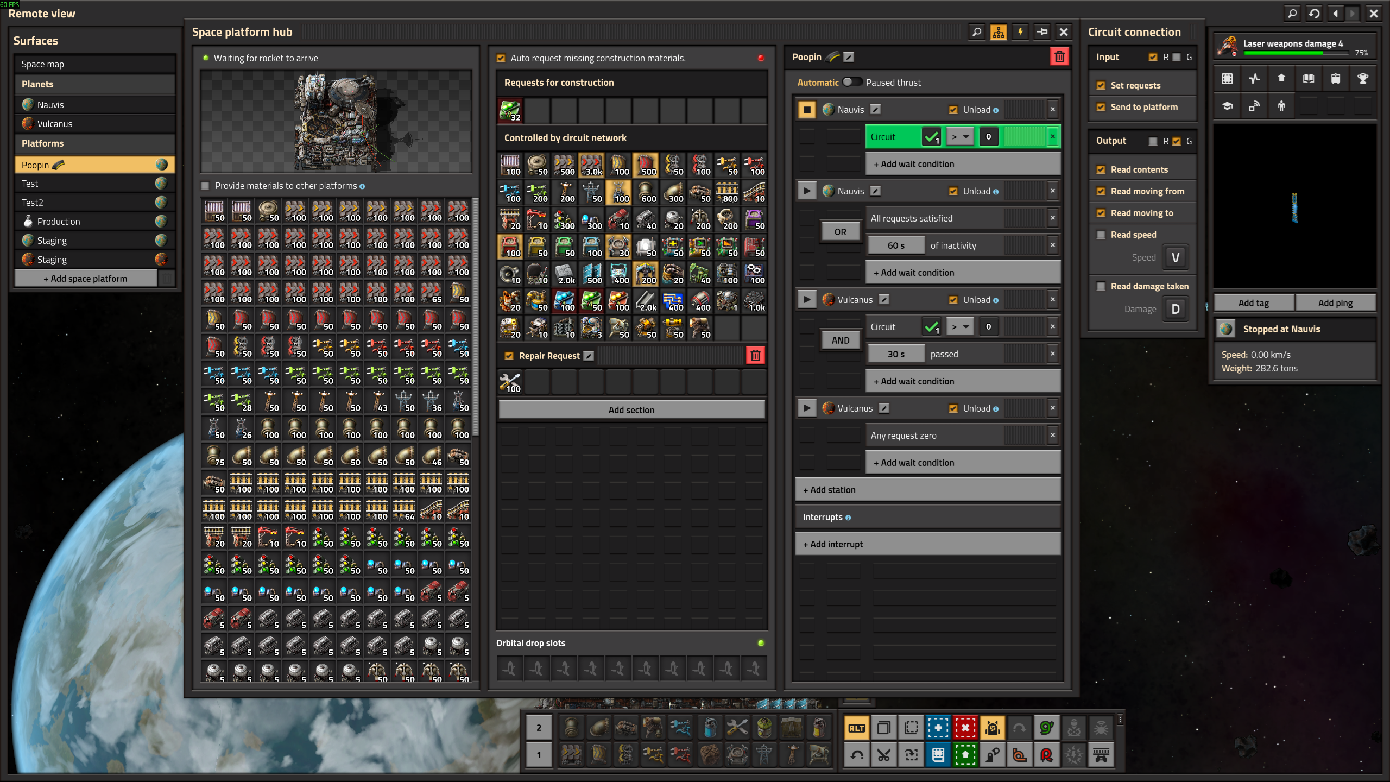Viewport: 1390px width, 782px height.
Task: Select the green upgrade planner tool
Action: [x=965, y=755]
